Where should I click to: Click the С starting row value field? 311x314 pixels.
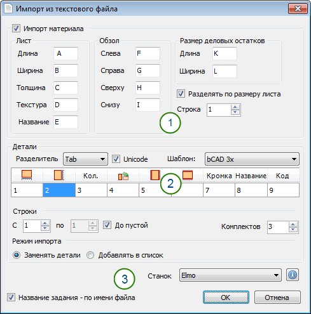[x=32, y=226]
